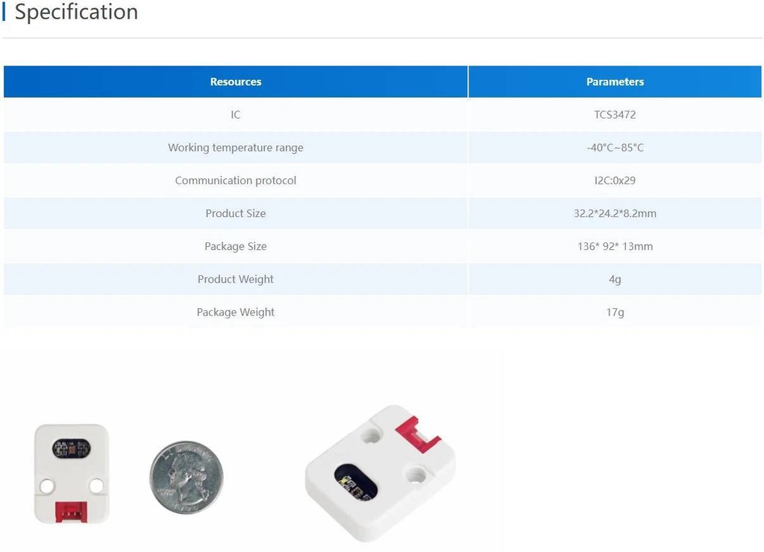Select the 17g package weight value
The height and width of the screenshot is (552, 764).
click(x=615, y=312)
